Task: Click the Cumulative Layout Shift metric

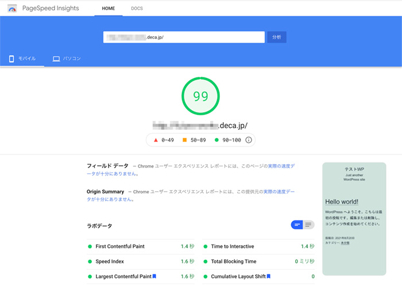Action: coord(258,277)
